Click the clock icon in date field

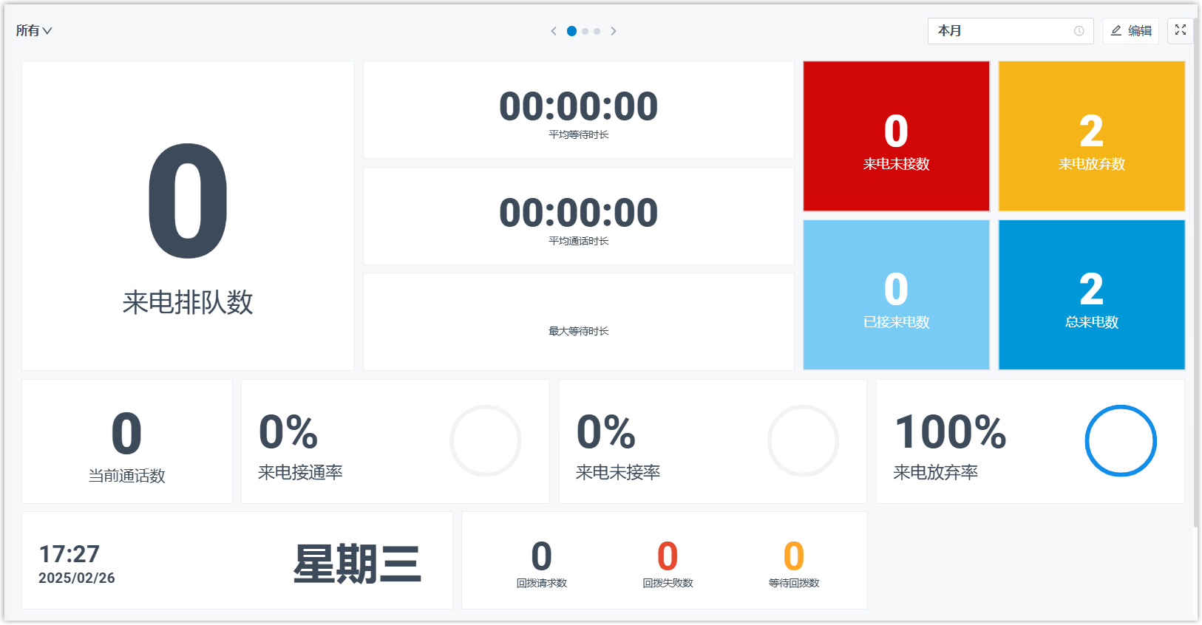tap(1079, 31)
